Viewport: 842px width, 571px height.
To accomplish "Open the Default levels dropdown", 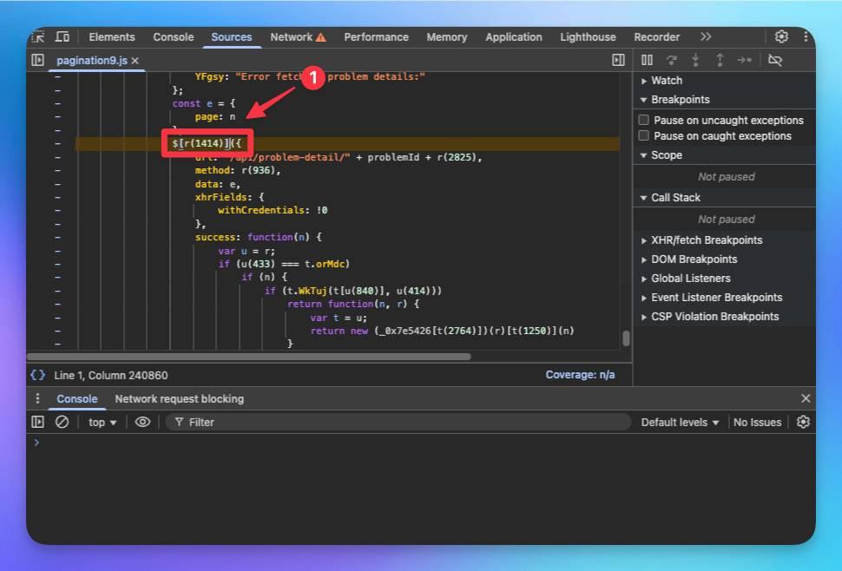I will point(680,423).
